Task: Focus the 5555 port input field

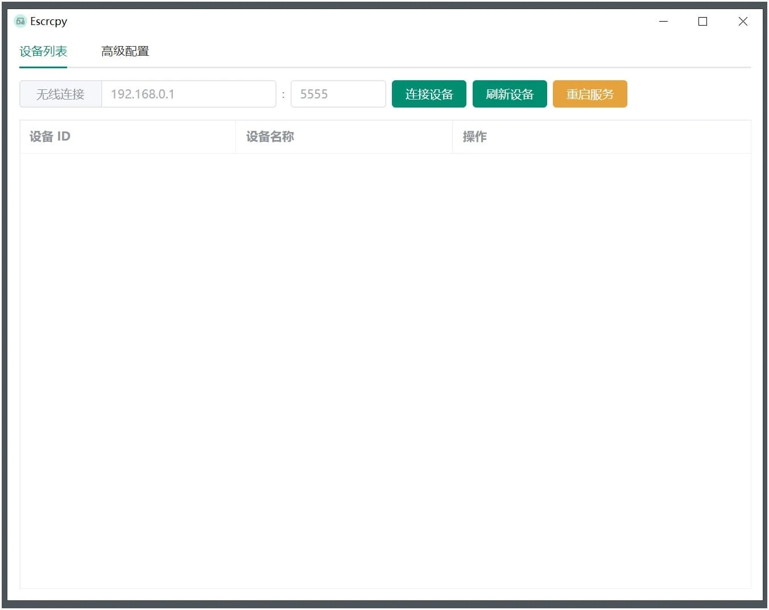Action: (338, 94)
